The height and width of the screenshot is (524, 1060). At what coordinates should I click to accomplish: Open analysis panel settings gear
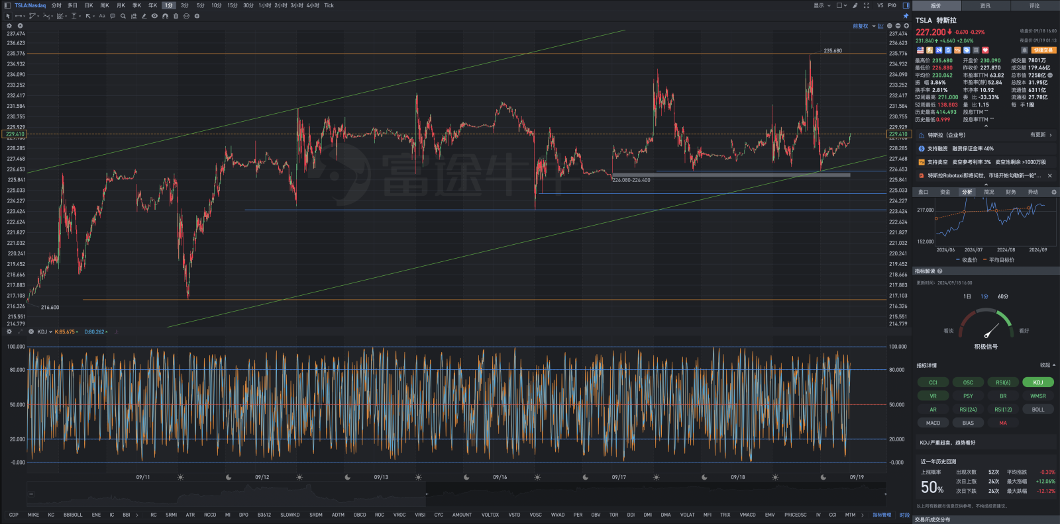1054,192
